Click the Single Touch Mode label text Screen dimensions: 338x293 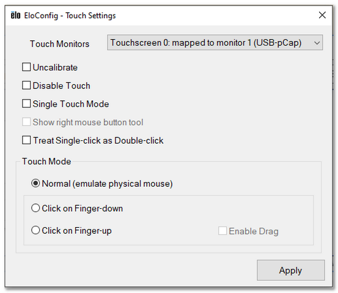[x=71, y=104]
